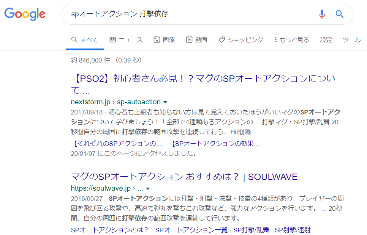The width and height of the screenshot is (367, 235).
Task: Expand the dropdown arrow next to soulwave.jp URL
Action: (148, 188)
